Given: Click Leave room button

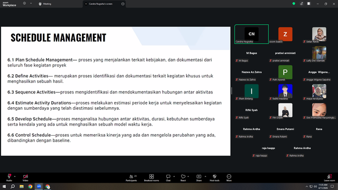Looking at the screenshot, I should (x=330, y=178).
